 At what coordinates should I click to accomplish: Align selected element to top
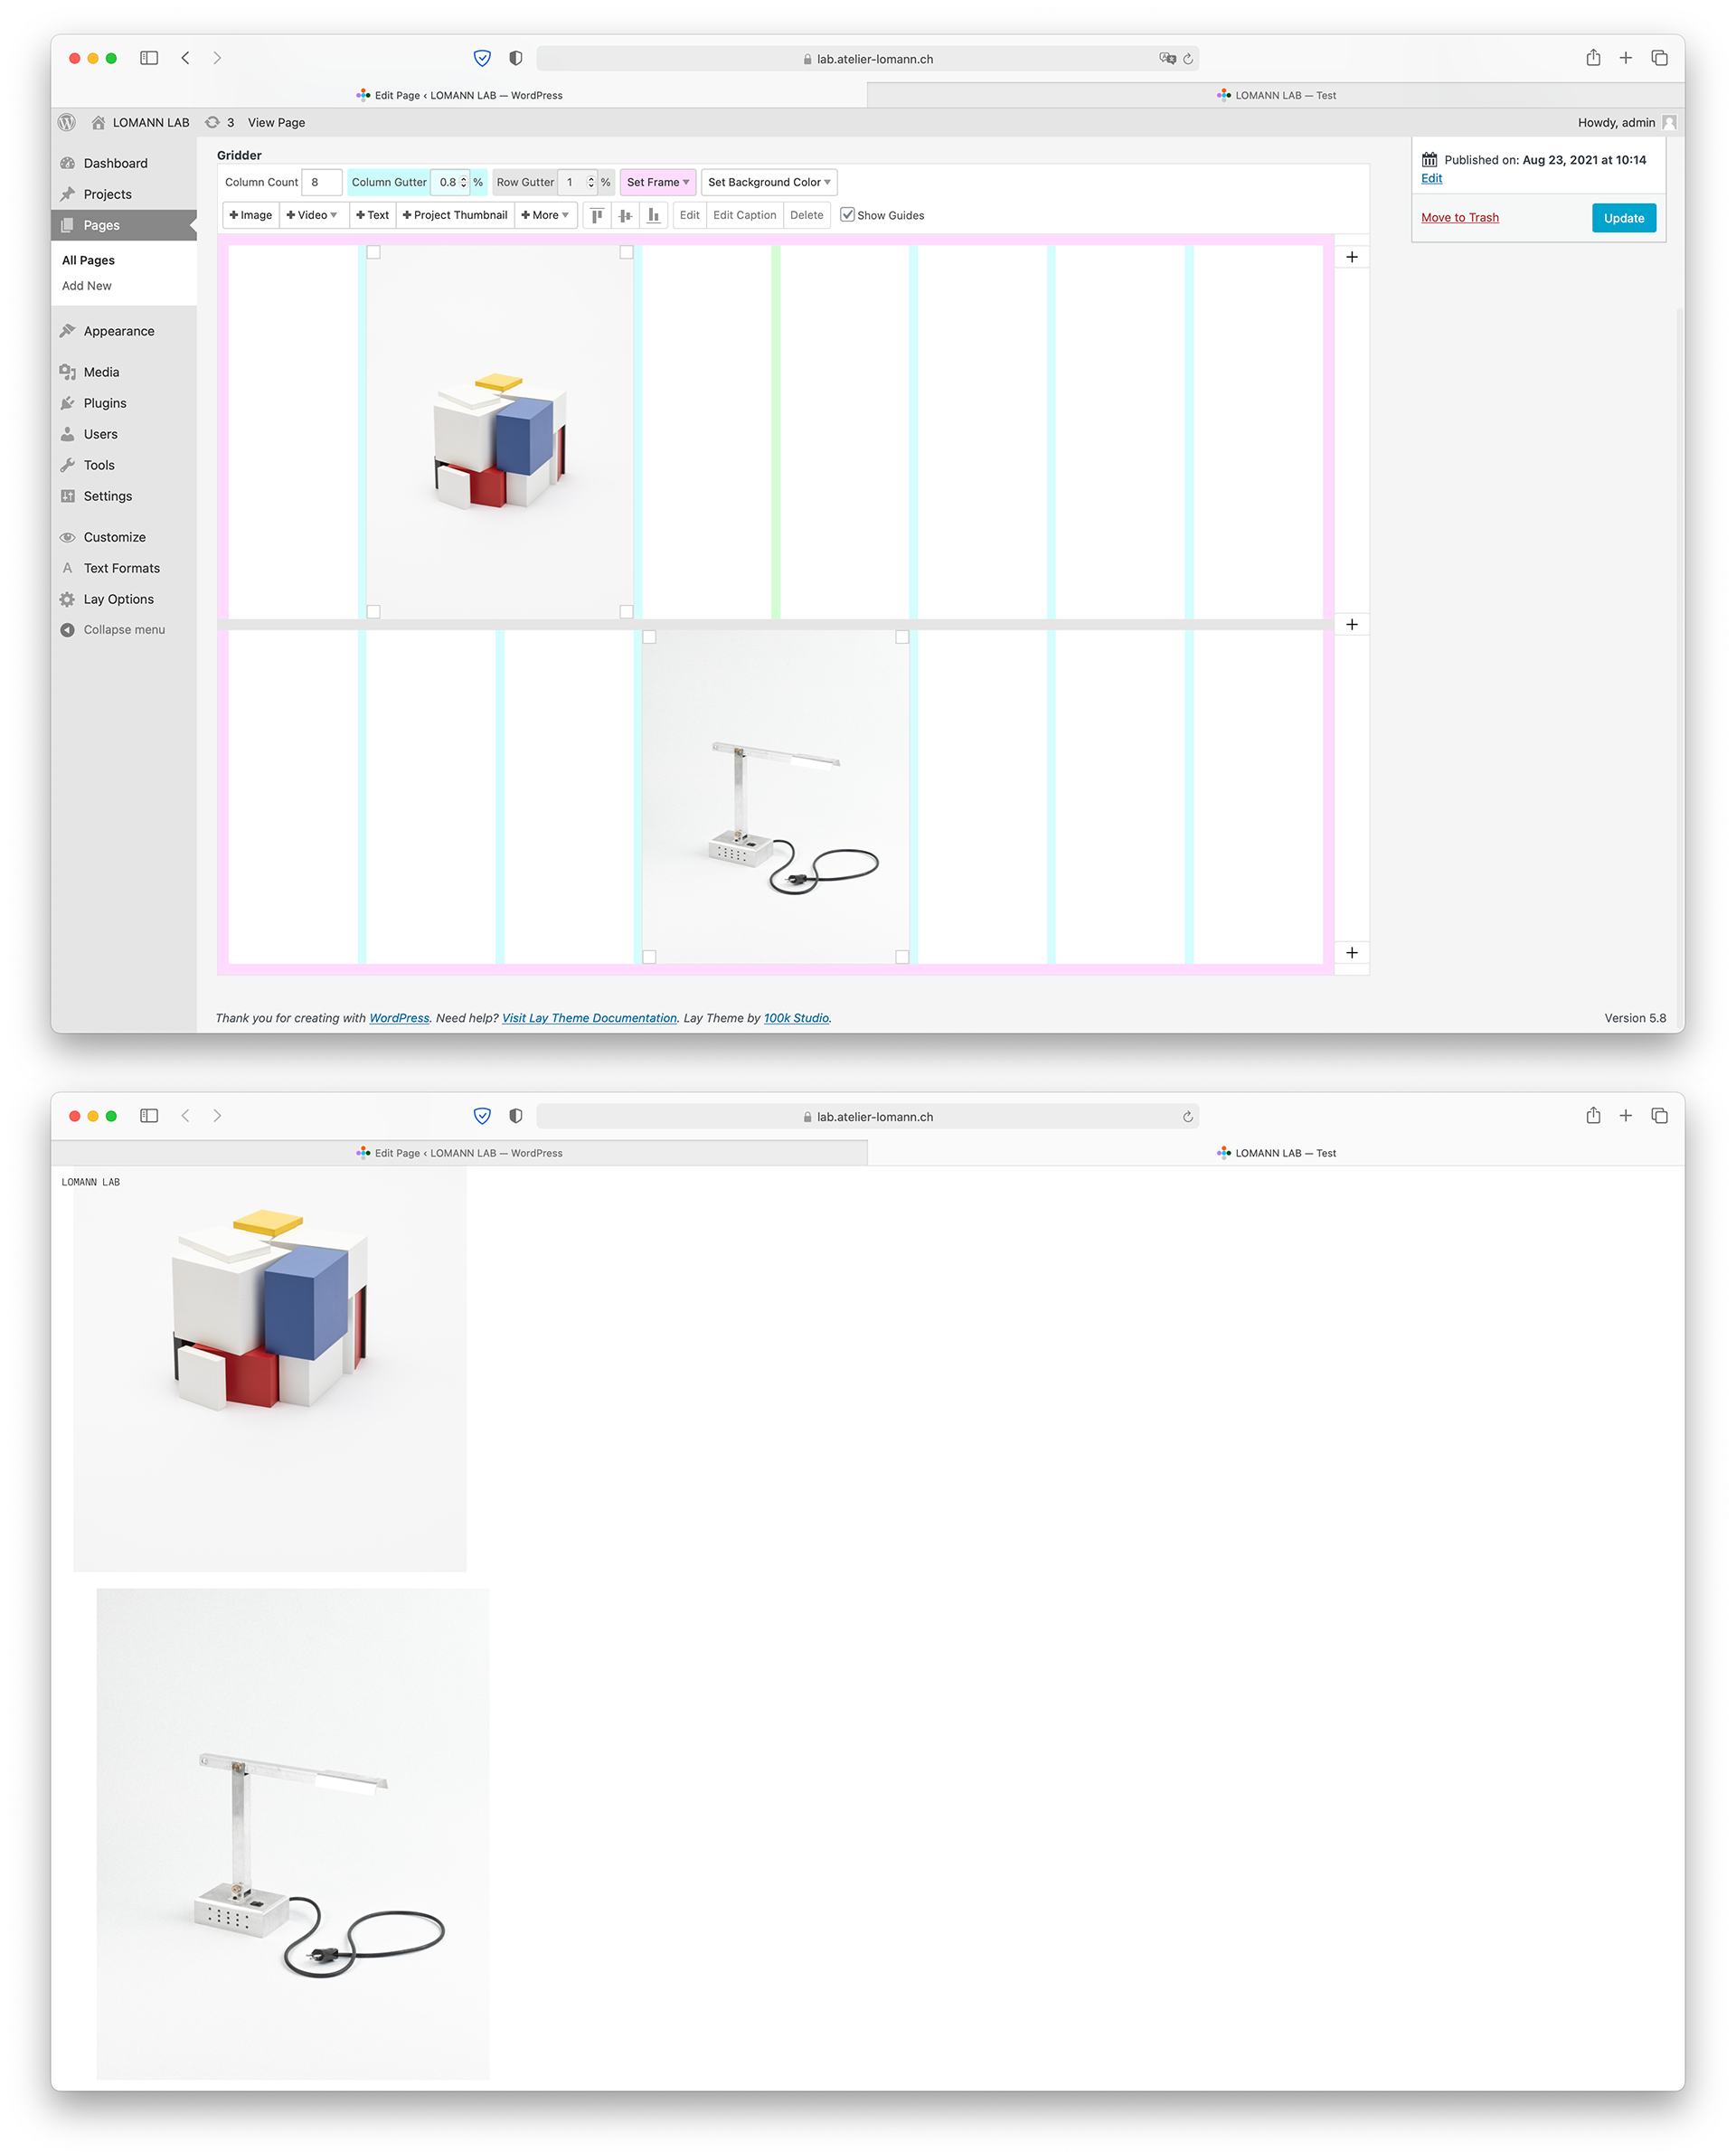(x=597, y=215)
